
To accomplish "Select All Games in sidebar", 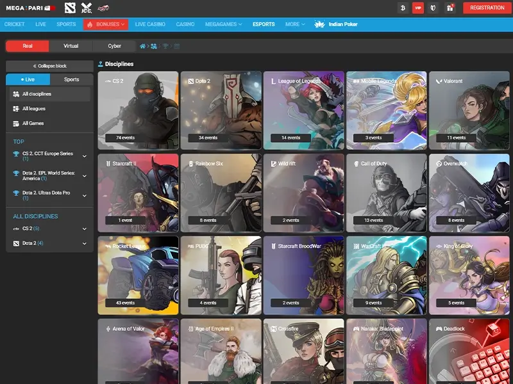I will tap(50, 124).
